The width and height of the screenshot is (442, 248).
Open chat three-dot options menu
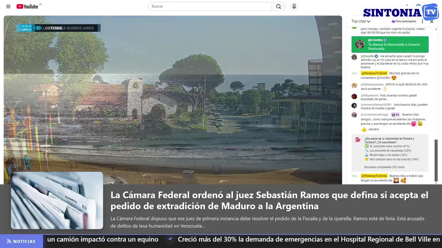pos(422,21)
